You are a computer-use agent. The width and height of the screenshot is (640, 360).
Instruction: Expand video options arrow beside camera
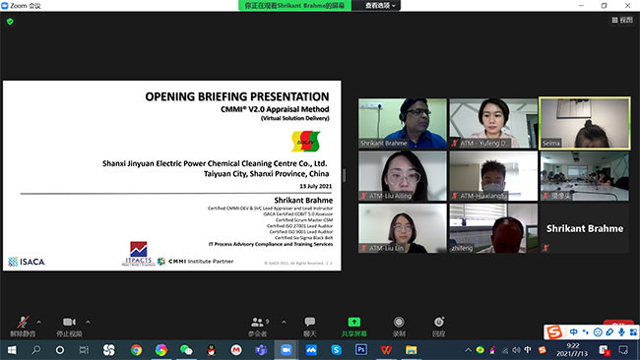click(x=88, y=322)
